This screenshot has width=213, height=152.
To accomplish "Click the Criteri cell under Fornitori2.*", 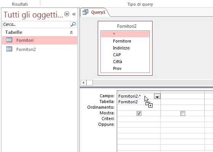I will (x=139, y=119).
